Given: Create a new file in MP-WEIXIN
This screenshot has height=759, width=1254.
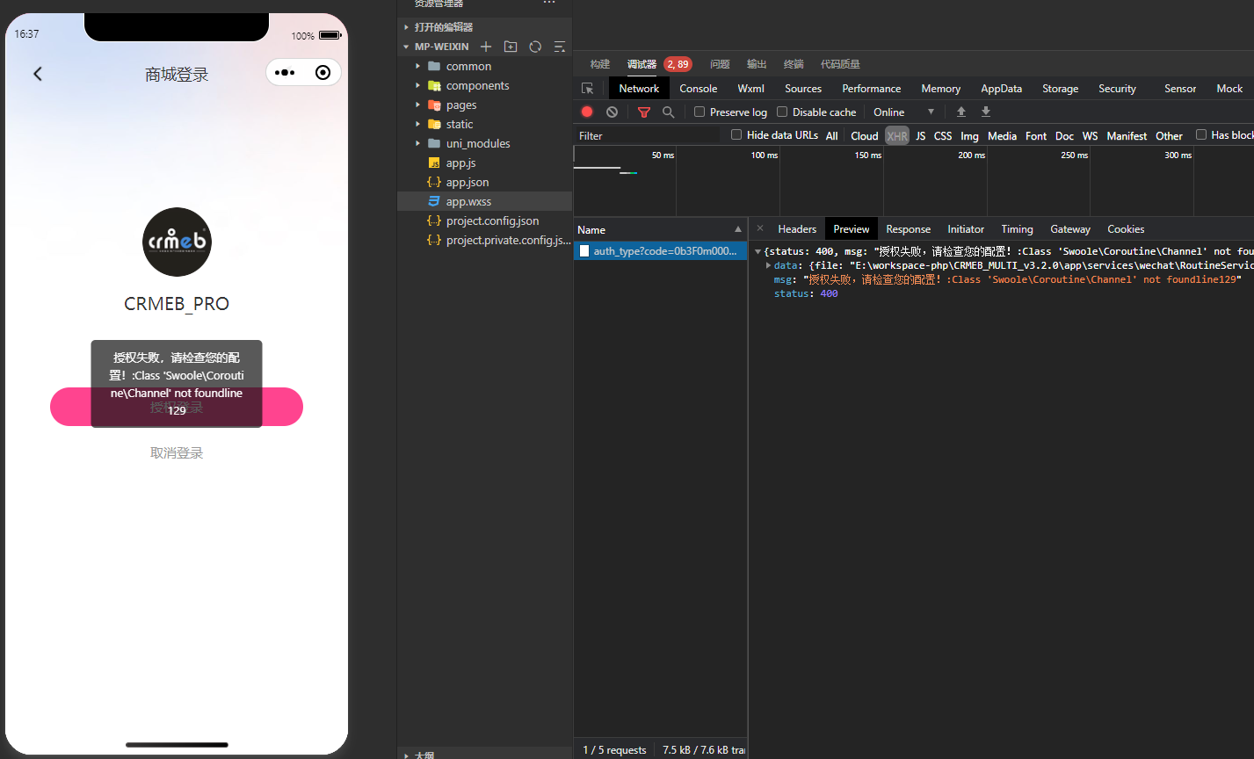Looking at the screenshot, I should 485,47.
